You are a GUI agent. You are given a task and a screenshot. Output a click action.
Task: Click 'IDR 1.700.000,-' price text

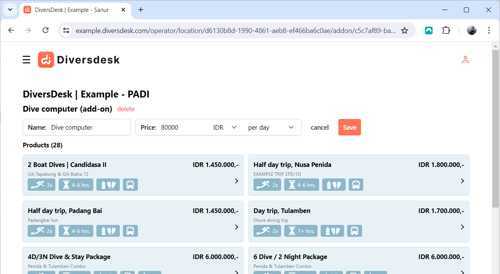click(x=441, y=211)
